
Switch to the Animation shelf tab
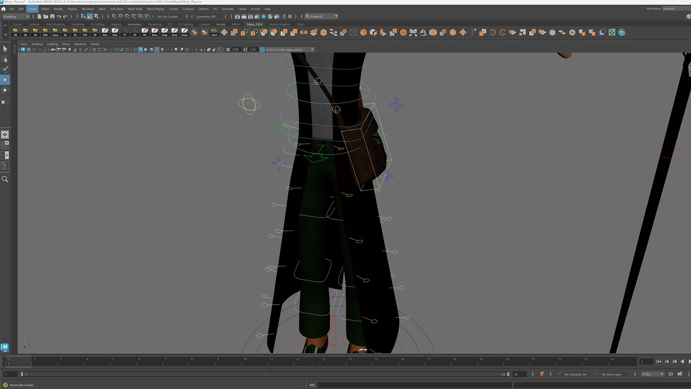click(135, 24)
